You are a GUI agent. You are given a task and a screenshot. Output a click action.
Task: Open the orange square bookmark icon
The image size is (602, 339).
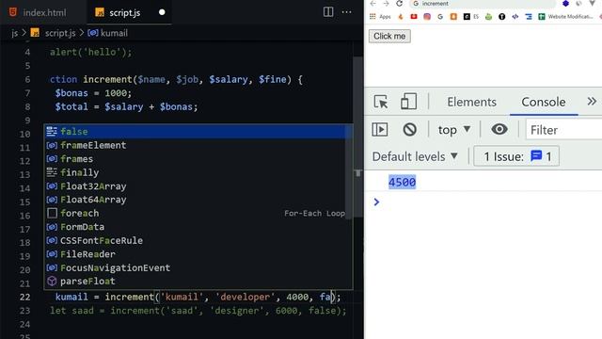[453, 17]
